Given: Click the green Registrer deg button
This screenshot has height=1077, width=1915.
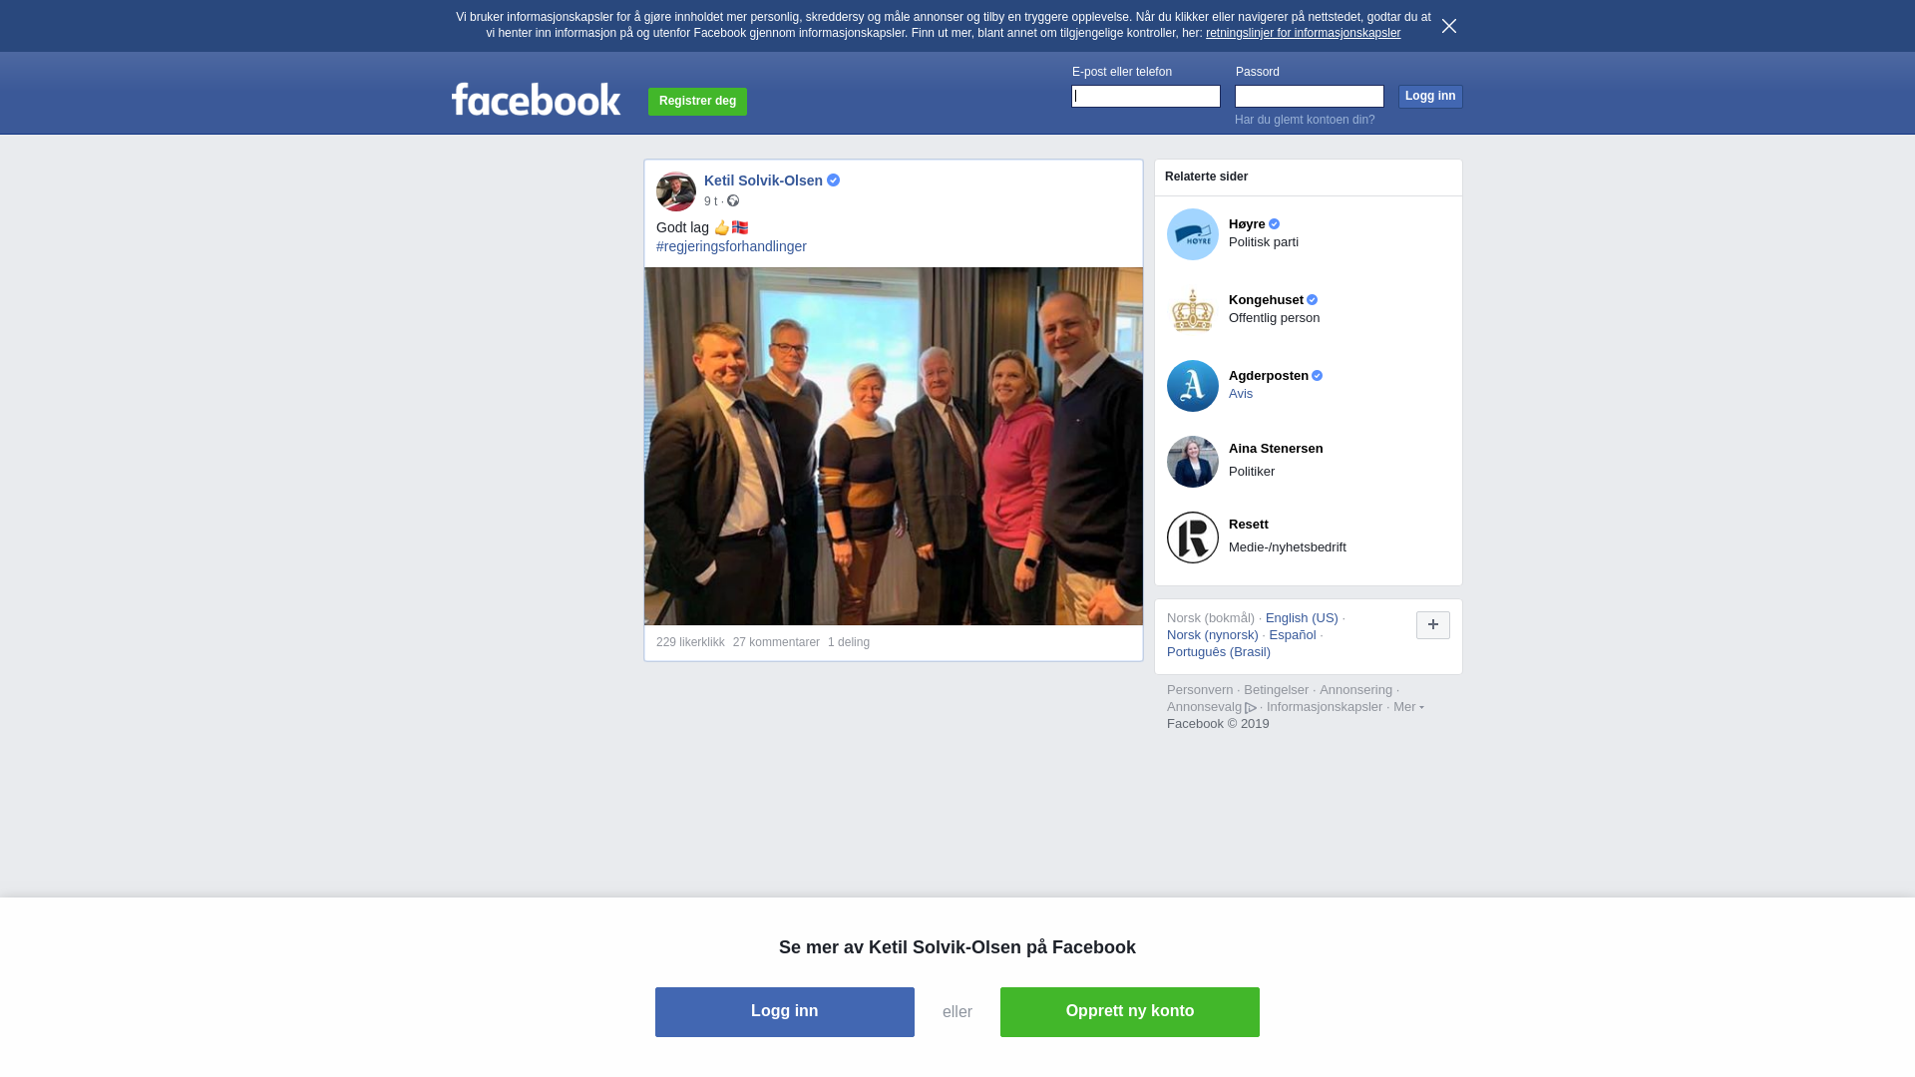Looking at the screenshot, I should click(x=697, y=101).
